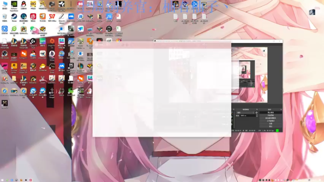Launch WPS Office desktop shortcut
The image size is (324, 182).
52,17
